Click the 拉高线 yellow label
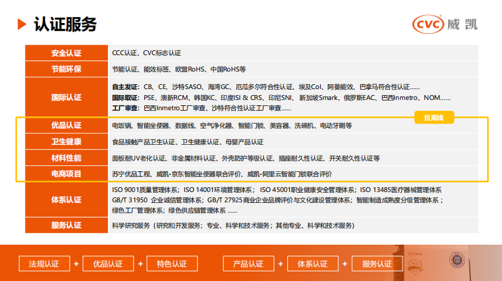502x281 pixels. 434,117
